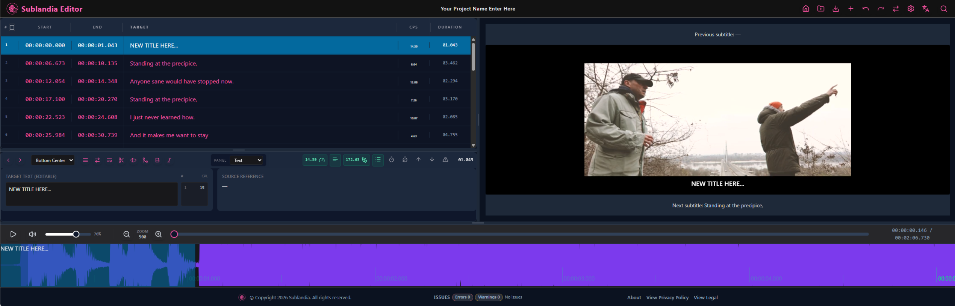Redo the last undone action
The height and width of the screenshot is (306, 955).
(x=881, y=9)
